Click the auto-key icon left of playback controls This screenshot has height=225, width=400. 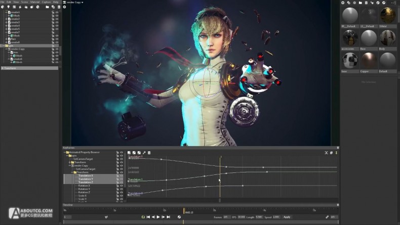106,217
